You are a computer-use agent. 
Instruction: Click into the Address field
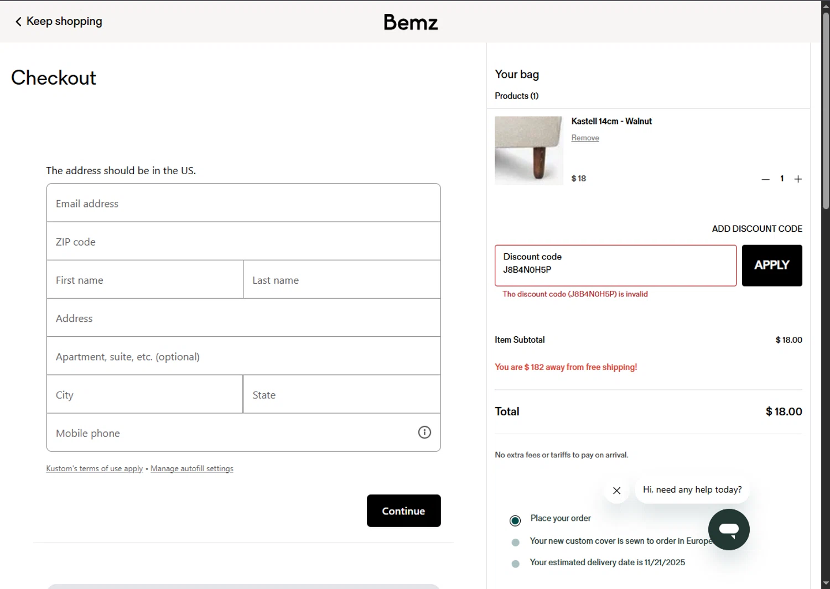(243, 318)
